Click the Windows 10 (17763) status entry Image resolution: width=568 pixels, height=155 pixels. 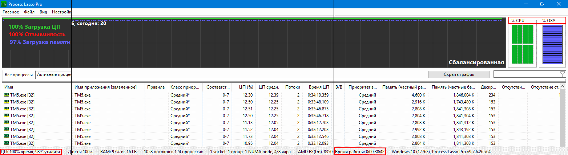(x=442, y=151)
